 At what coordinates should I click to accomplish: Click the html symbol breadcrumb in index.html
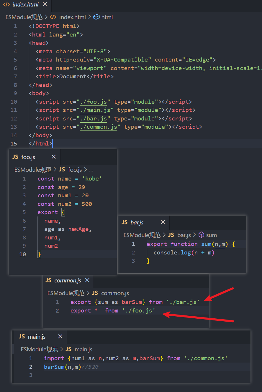pos(107,17)
